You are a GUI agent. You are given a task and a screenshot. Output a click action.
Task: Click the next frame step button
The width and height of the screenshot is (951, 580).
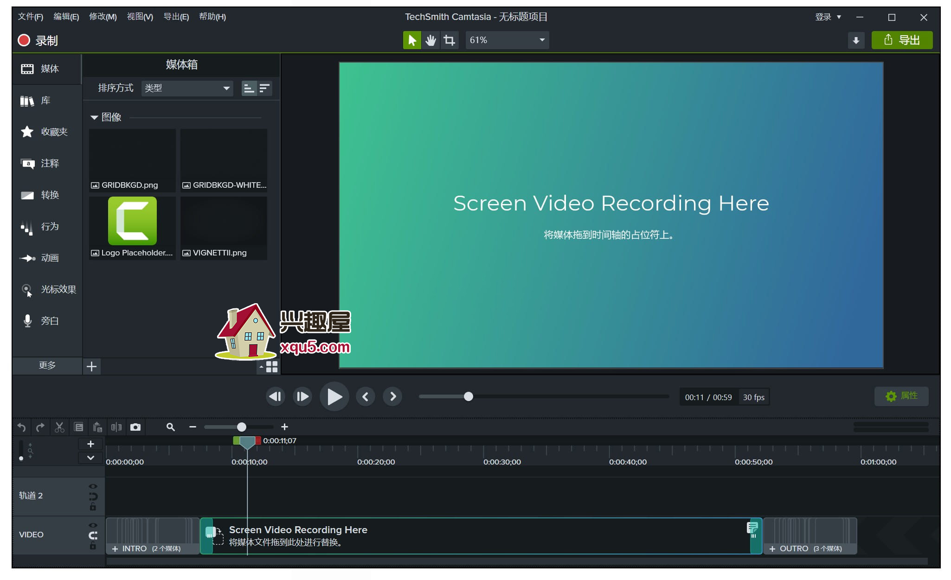coord(302,396)
